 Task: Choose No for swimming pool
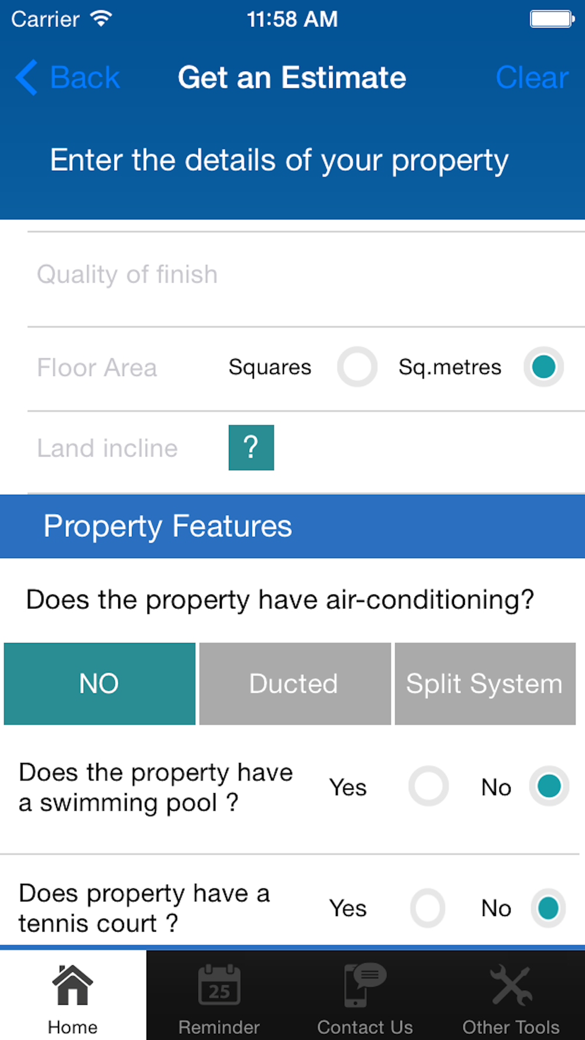pos(549,786)
